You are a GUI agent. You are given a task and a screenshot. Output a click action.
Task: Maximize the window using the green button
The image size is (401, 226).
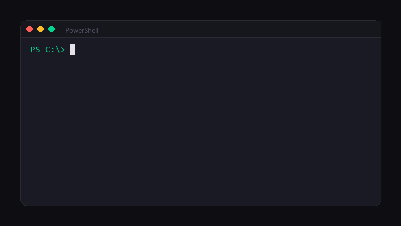(x=52, y=29)
